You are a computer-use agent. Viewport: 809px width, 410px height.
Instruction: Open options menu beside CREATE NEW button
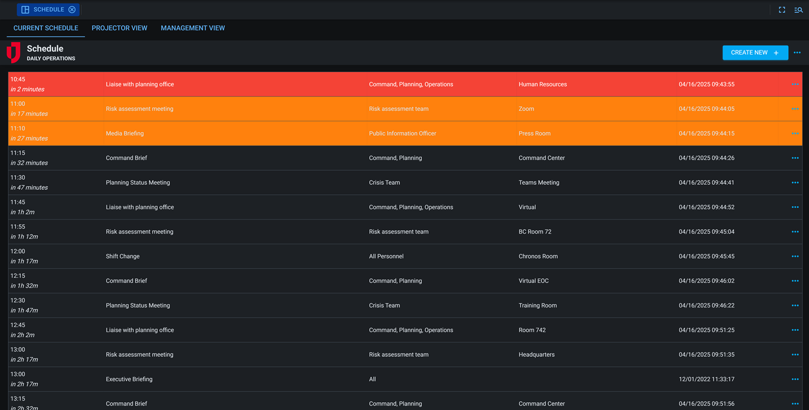[797, 52]
